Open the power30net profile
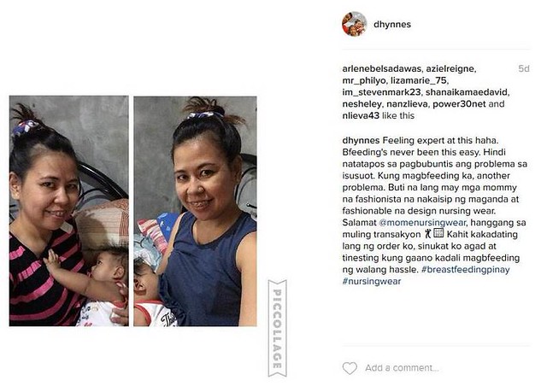The width and height of the screenshot is (547, 386). click(x=459, y=104)
